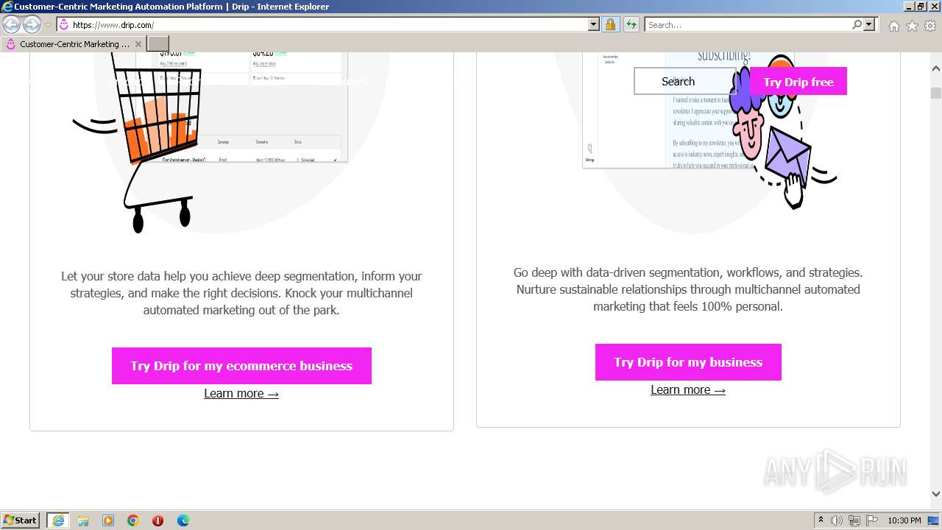Click the page Search field

[x=685, y=81]
